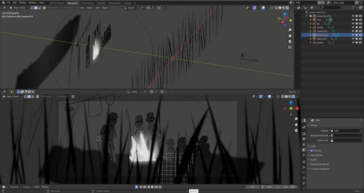The image size is (364, 193).
Task: Disable the render camera toggle for herbes.001
Action: [361, 31]
